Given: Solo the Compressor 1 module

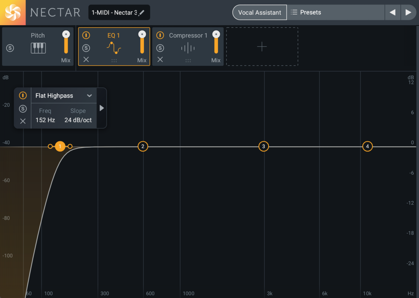Looking at the screenshot, I should pos(160,48).
